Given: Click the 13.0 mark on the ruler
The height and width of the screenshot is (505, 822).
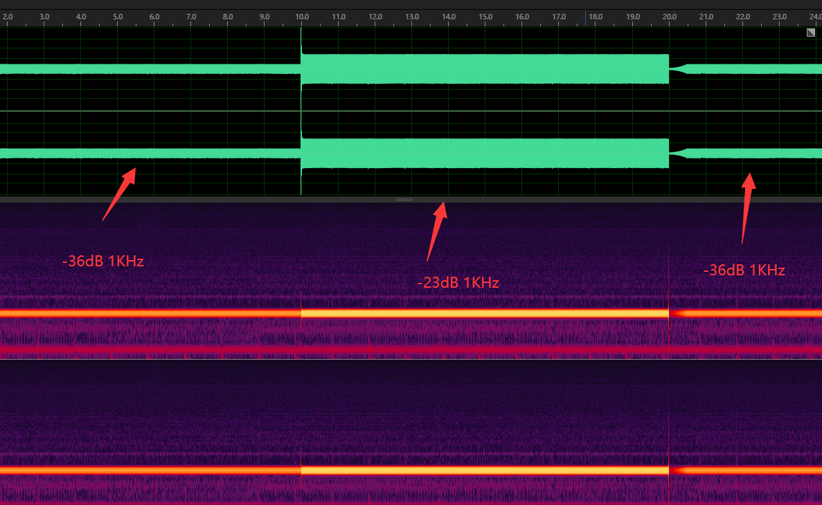Looking at the screenshot, I should pos(412,17).
